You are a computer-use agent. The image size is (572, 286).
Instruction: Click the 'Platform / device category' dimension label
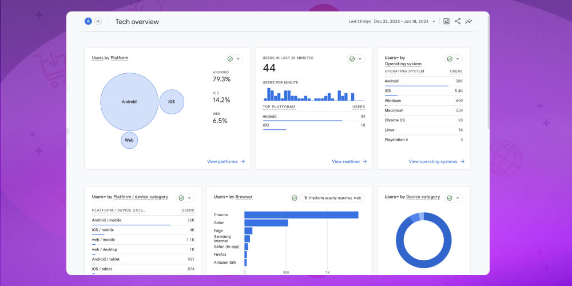141,197
